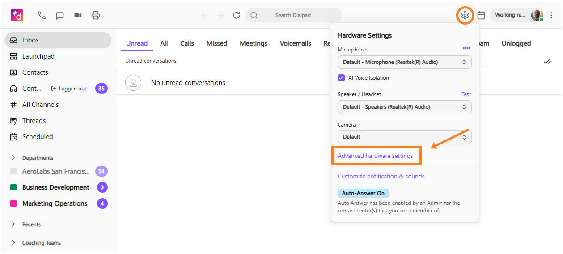The width and height of the screenshot is (563, 254).
Task: Click the Auto-Answer On badge
Action: pyautogui.click(x=363, y=193)
